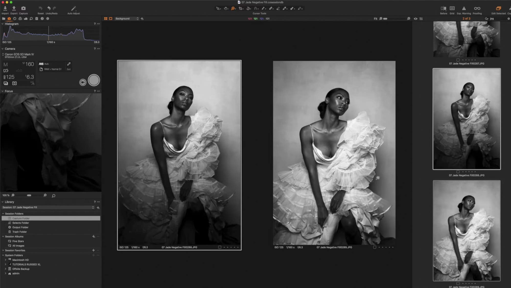
Task: Open the Background layer dropdown
Action: click(x=127, y=19)
